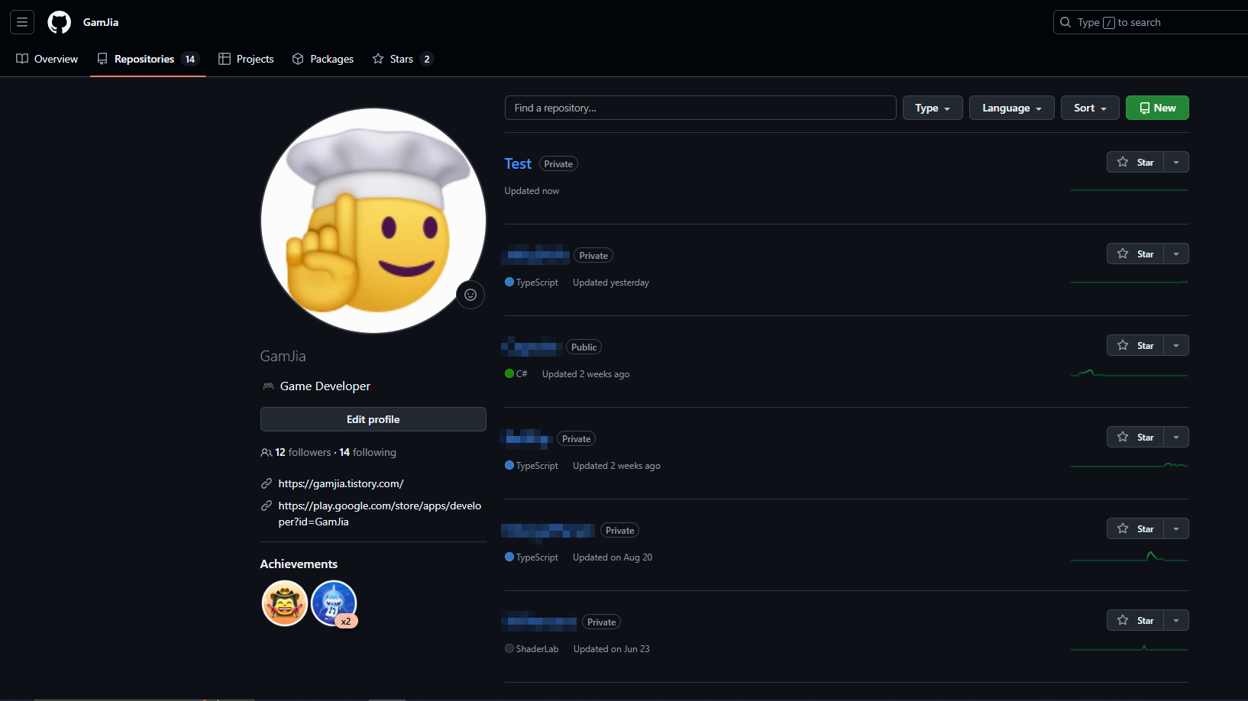Viewport: 1248px width, 701px height.
Task: Click 'Updated yesterday' text
Action: click(611, 283)
